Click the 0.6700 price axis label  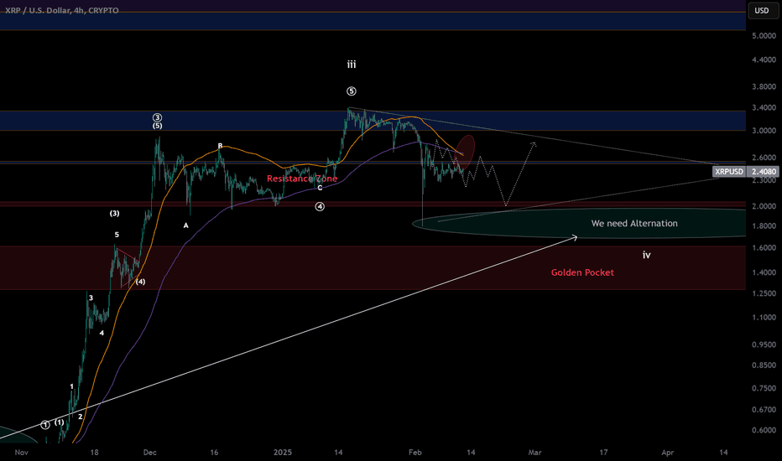click(764, 410)
